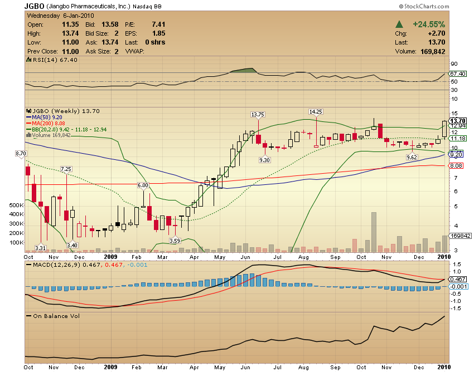Click the +24.55% change percentage

(429, 24)
